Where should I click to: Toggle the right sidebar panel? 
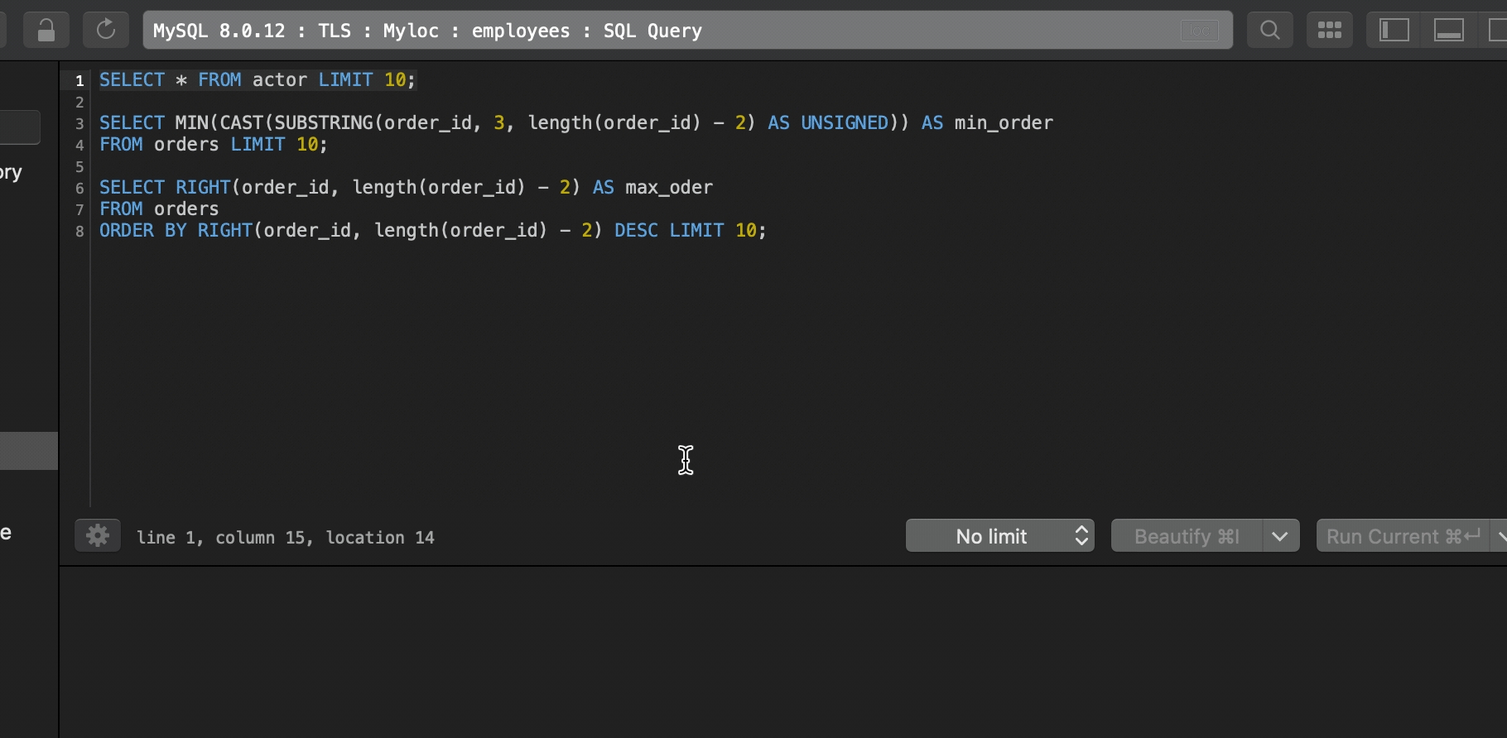(1497, 31)
